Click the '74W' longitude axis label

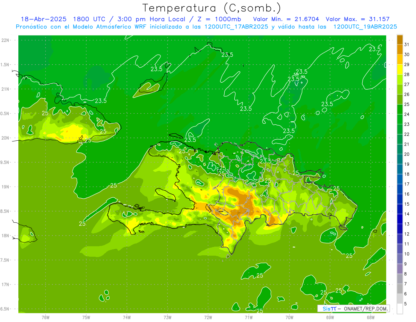click(127, 317)
